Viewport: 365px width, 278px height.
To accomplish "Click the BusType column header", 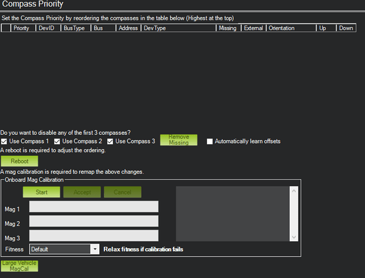I will (x=76, y=28).
